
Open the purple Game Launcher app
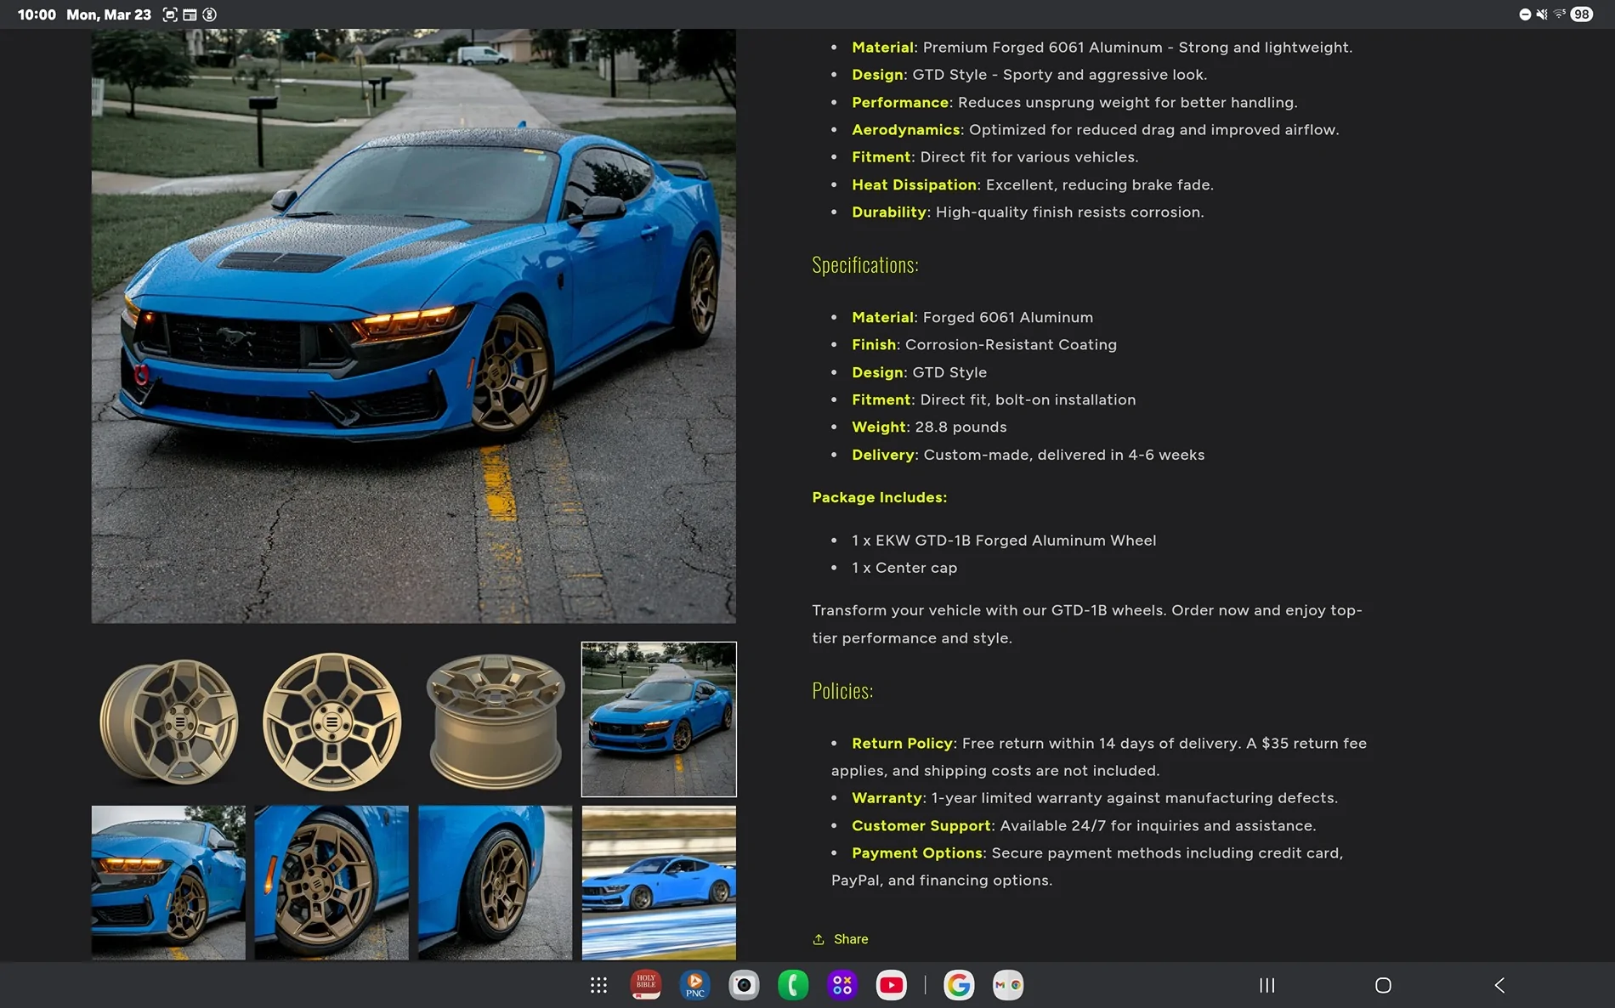842,985
